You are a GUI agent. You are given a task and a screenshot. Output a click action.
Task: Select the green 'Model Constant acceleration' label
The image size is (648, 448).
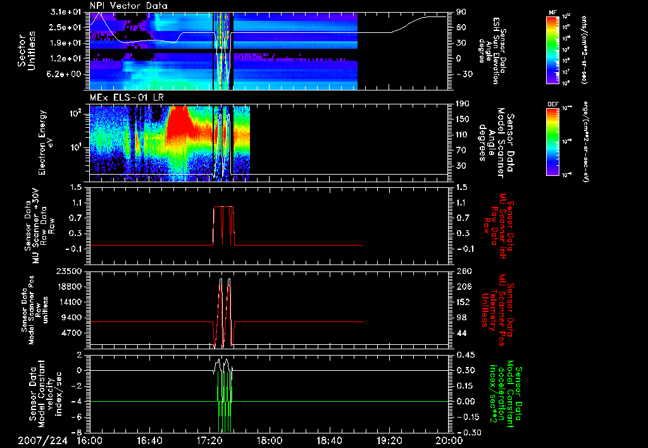point(506,394)
